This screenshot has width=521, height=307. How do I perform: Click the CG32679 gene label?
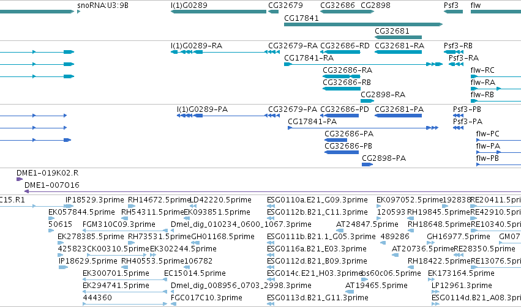coord(285,6)
